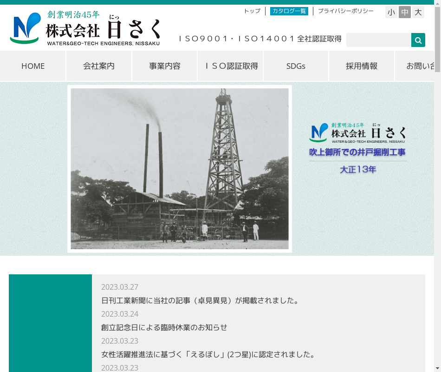
Task: Open 創立記念日による臨時休業 notice
Action: (164, 327)
